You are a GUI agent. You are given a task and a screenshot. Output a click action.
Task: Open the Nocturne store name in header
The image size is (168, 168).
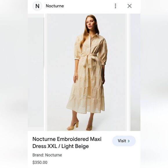click(55, 6)
